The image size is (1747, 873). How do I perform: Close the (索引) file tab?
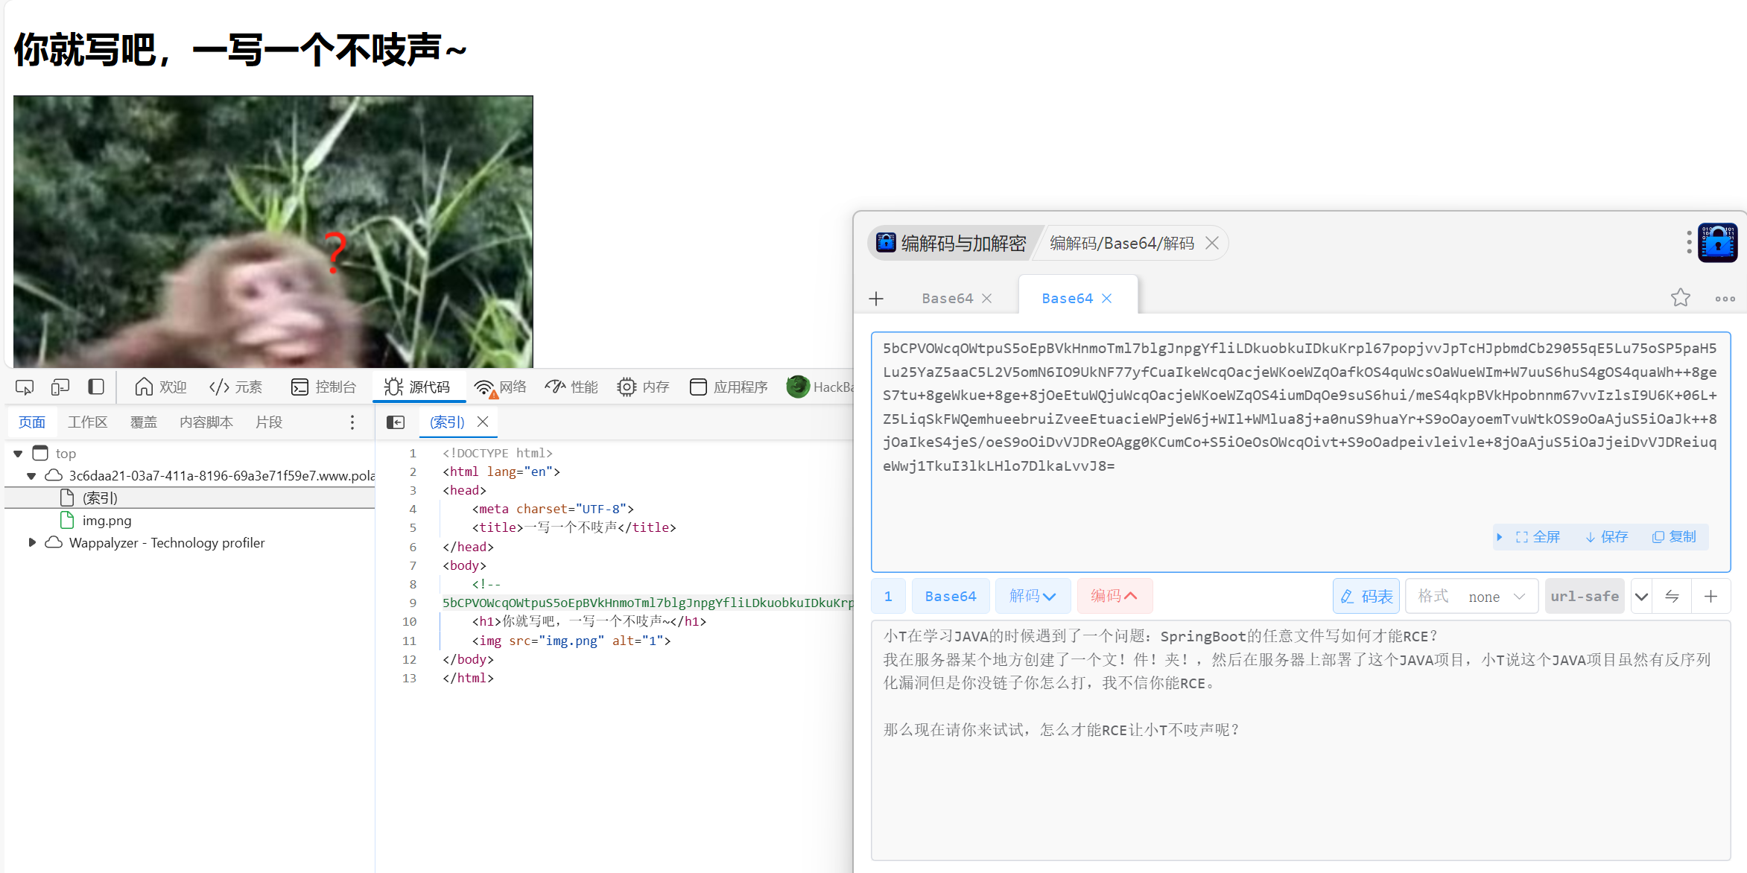[483, 422]
